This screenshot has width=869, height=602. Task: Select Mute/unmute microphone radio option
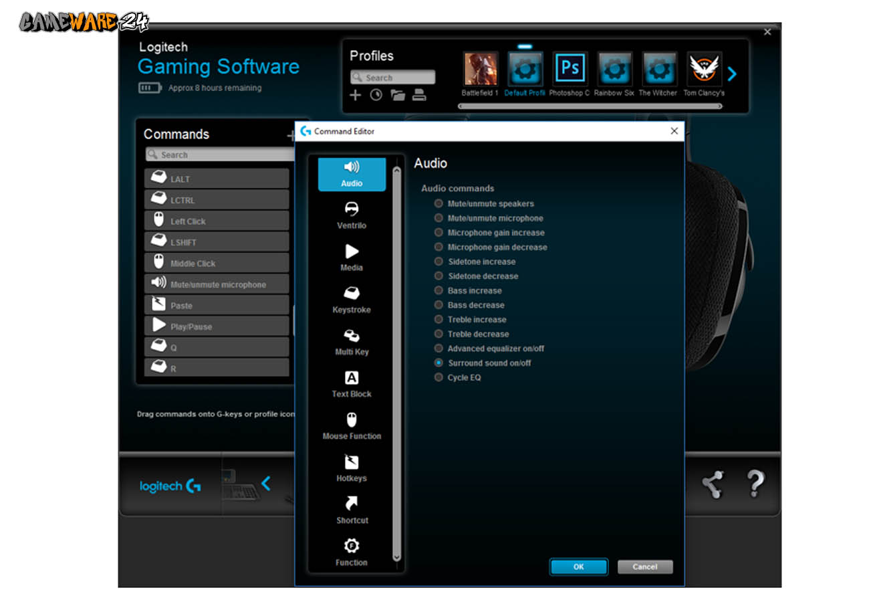pos(439,218)
